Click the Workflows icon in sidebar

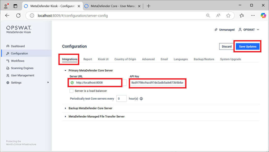(x=8, y=61)
